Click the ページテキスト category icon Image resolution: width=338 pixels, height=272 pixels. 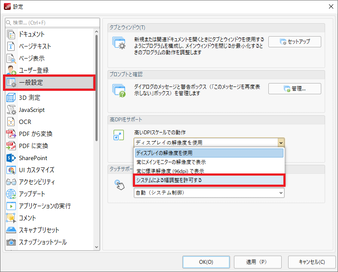11,46
